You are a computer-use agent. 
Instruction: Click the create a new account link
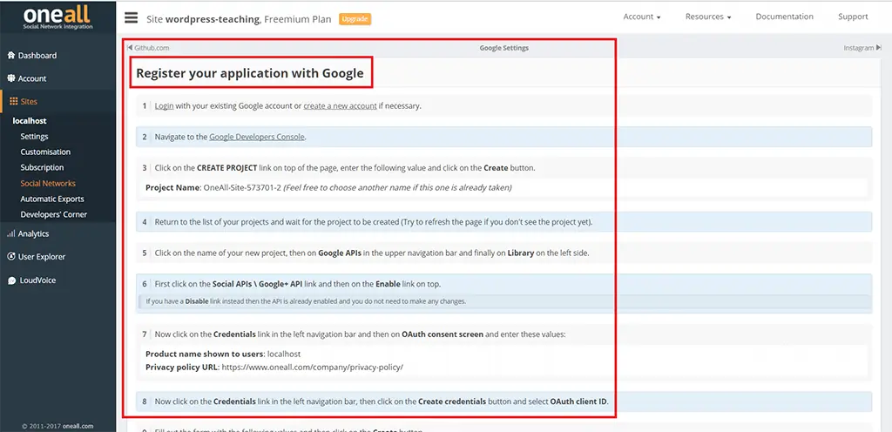341,105
